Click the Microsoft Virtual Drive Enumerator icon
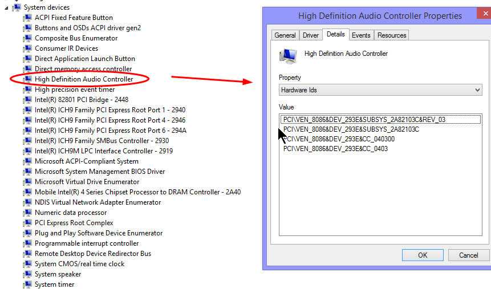491x289 pixels. tap(27, 182)
